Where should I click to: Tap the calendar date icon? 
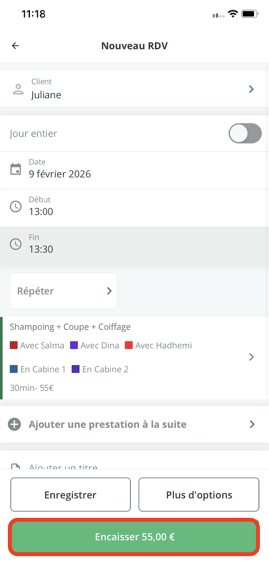click(16, 169)
